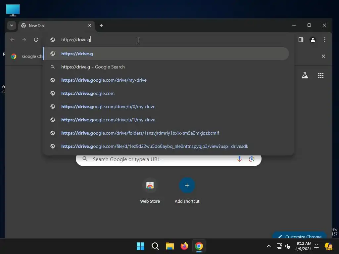Open Windows taskbar search
The height and width of the screenshot is (254, 339).
[x=155, y=246]
